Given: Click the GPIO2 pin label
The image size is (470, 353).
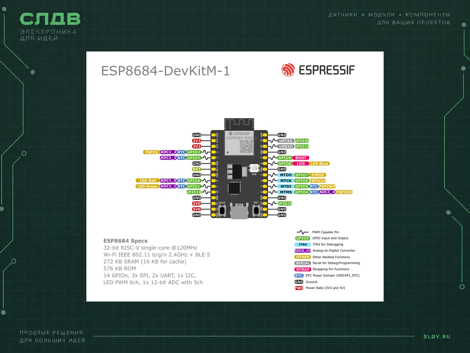Looking at the screenshot, I should 194,152.
